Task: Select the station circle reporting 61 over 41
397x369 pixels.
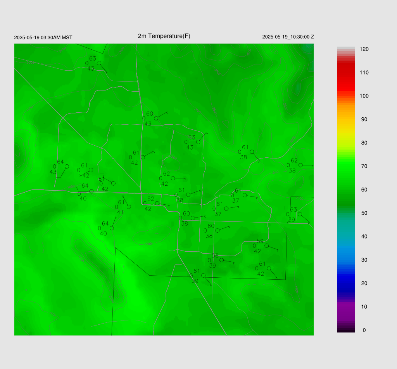Action: coord(129,207)
